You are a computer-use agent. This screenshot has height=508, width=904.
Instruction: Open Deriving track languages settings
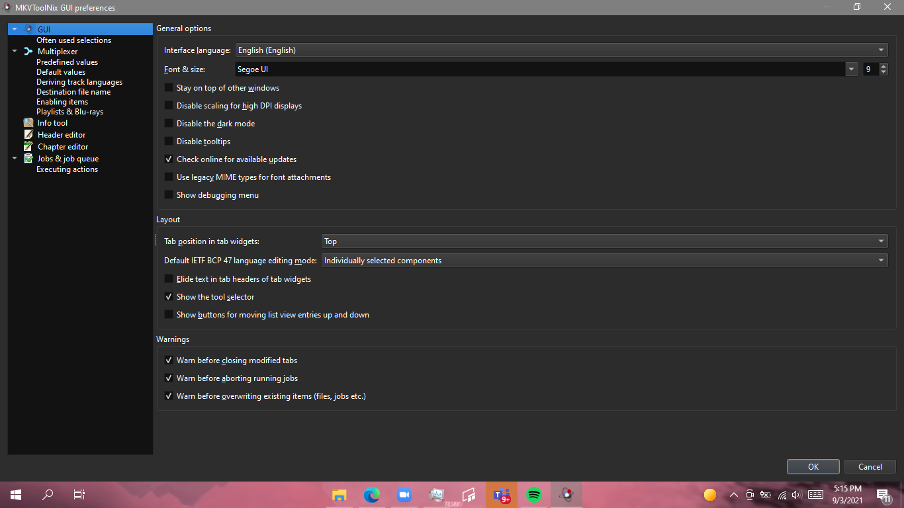(x=79, y=82)
